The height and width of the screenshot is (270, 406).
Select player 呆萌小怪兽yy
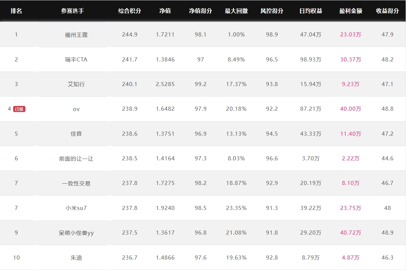coord(76,233)
